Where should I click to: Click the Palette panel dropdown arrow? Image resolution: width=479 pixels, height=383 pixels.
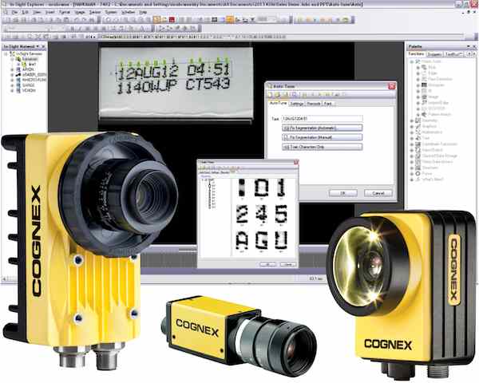coord(468,46)
